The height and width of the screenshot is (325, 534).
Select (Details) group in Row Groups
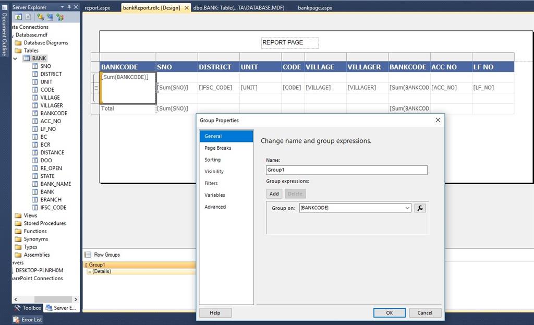142,271
